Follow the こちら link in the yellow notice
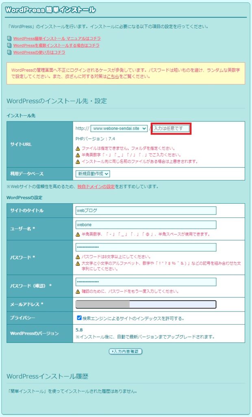This screenshot has width=252, height=417. (x=113, y=77)
